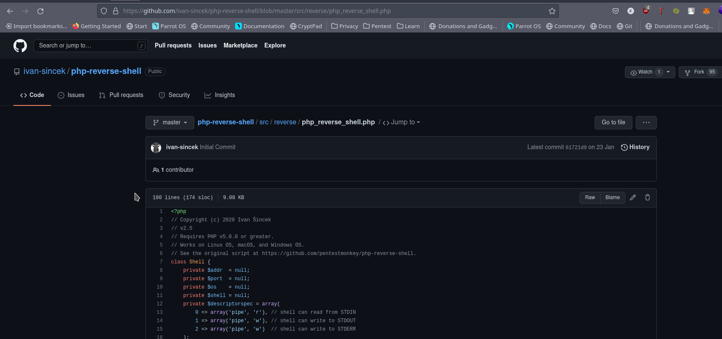Open commit 61721d9 link
This screenshot has height=339, width=722.
[576, 147]
